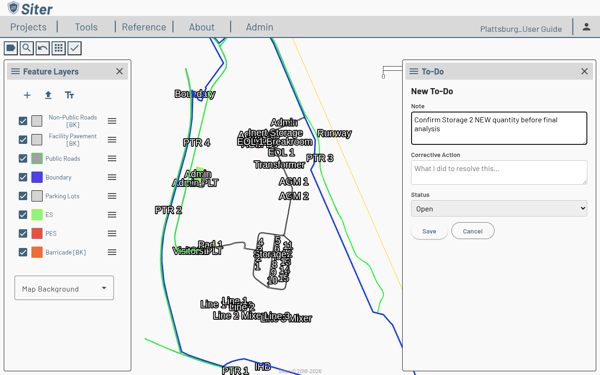Click the Public Roads layer name
The height and width of the screenshot is (375, 600).
[63, 158]
